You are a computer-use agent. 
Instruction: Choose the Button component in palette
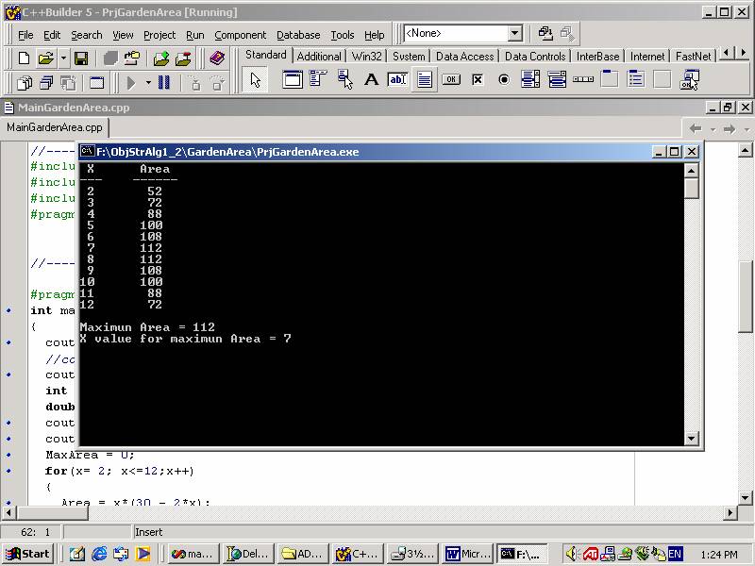451,80
